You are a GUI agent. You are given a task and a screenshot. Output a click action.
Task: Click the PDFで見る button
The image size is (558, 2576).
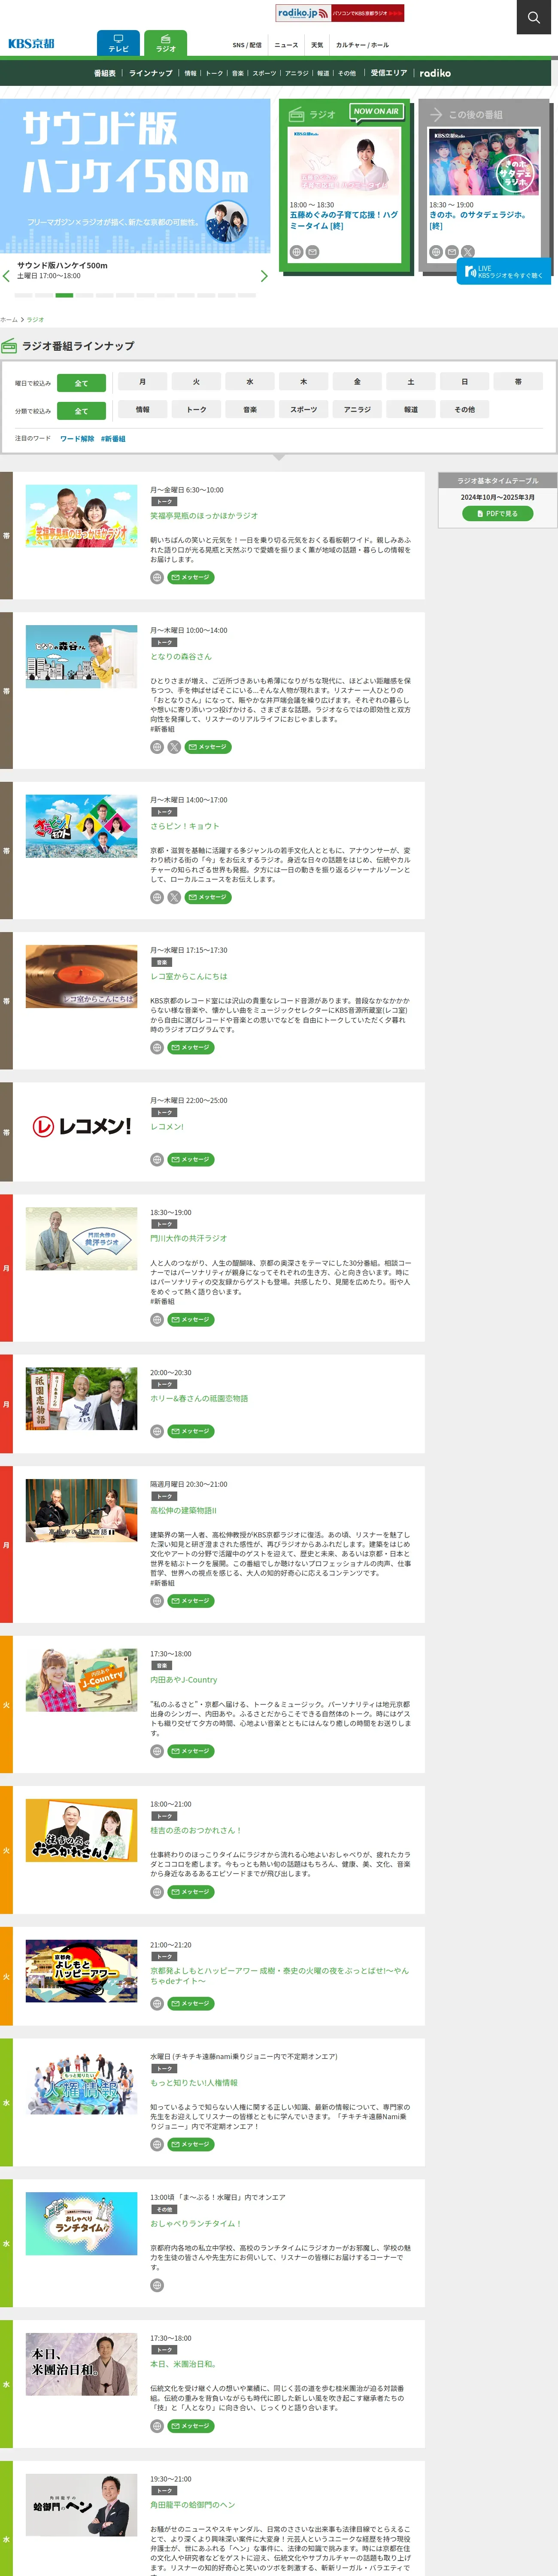point(497,513)
